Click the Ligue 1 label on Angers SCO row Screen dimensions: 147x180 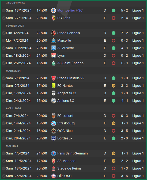pyautogui.click(x=138, y=93)
